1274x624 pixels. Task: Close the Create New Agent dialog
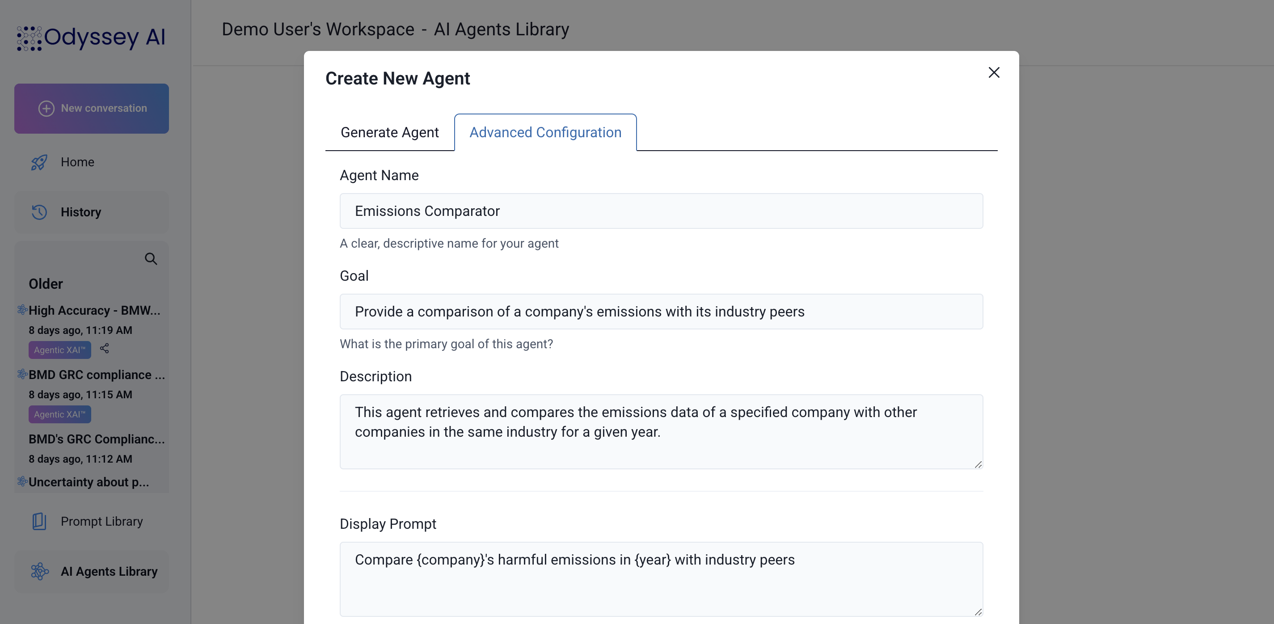(x=994, y=73)
